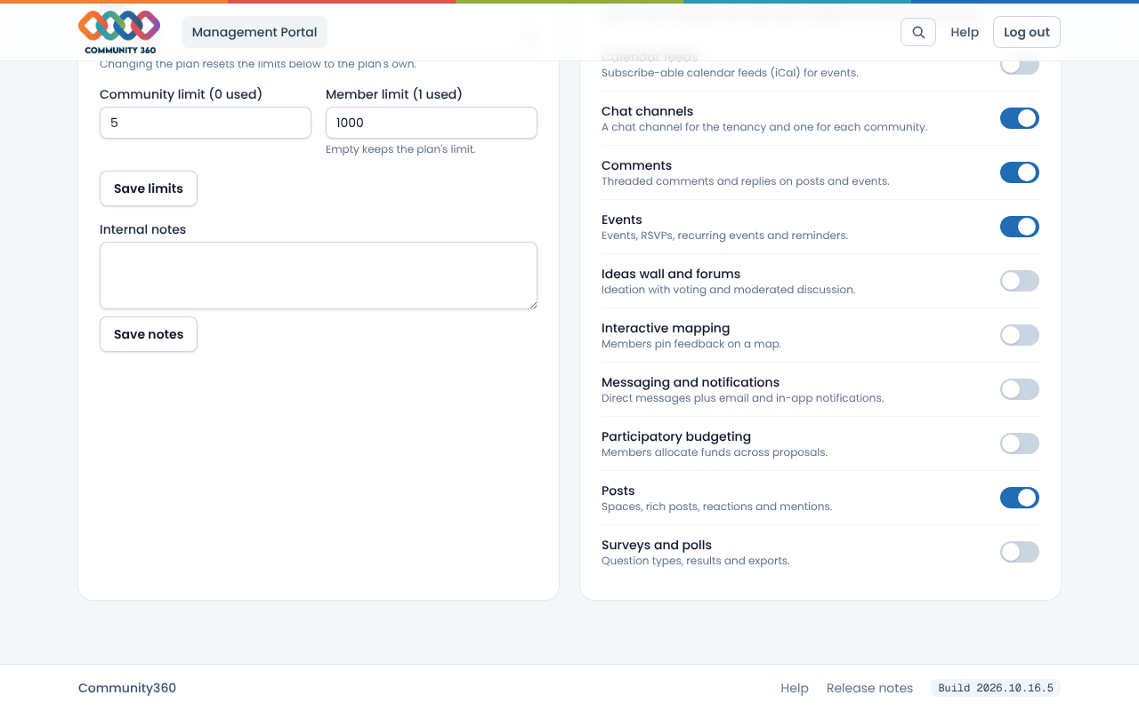Click the Build 2026.10.16.5 badge
Screen dimensions: 1139x711
pyautogui.click(x=996, y=688)
